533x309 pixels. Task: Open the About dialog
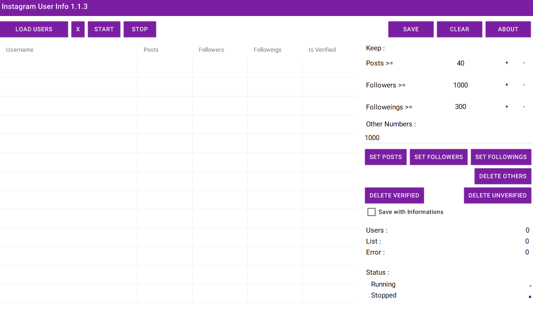click(x=508, y=29)
